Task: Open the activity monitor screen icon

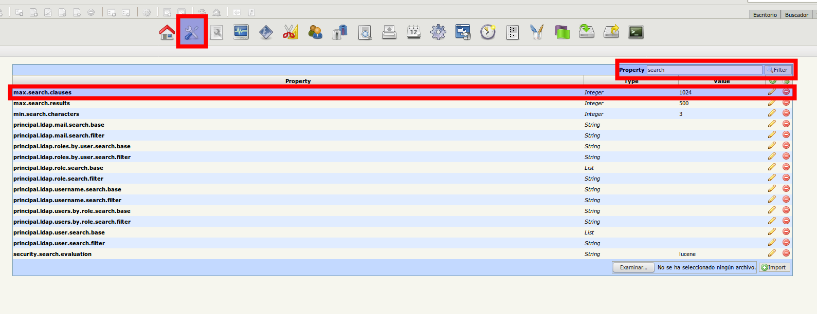Action: pyautogui.click(x=241, y=32)
